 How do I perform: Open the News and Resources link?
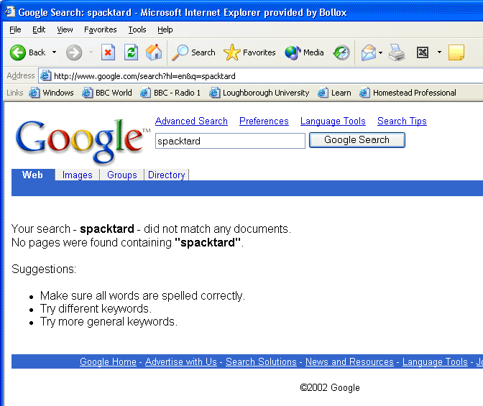[x=349, y=361]
